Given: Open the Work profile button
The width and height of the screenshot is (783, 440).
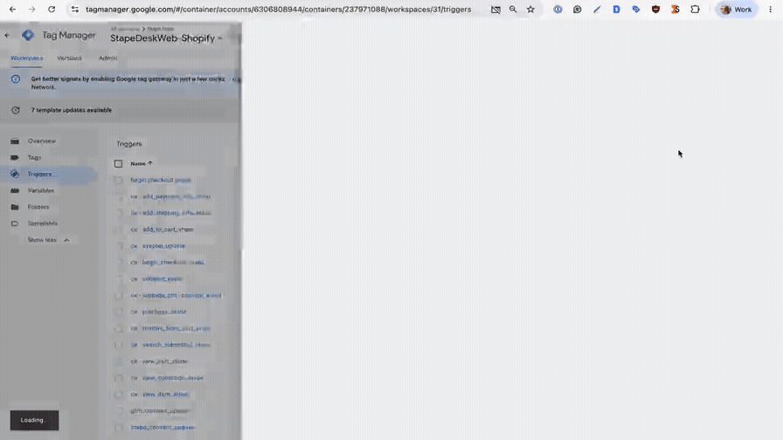Looking at the screenshot, I should coord(737,10).
